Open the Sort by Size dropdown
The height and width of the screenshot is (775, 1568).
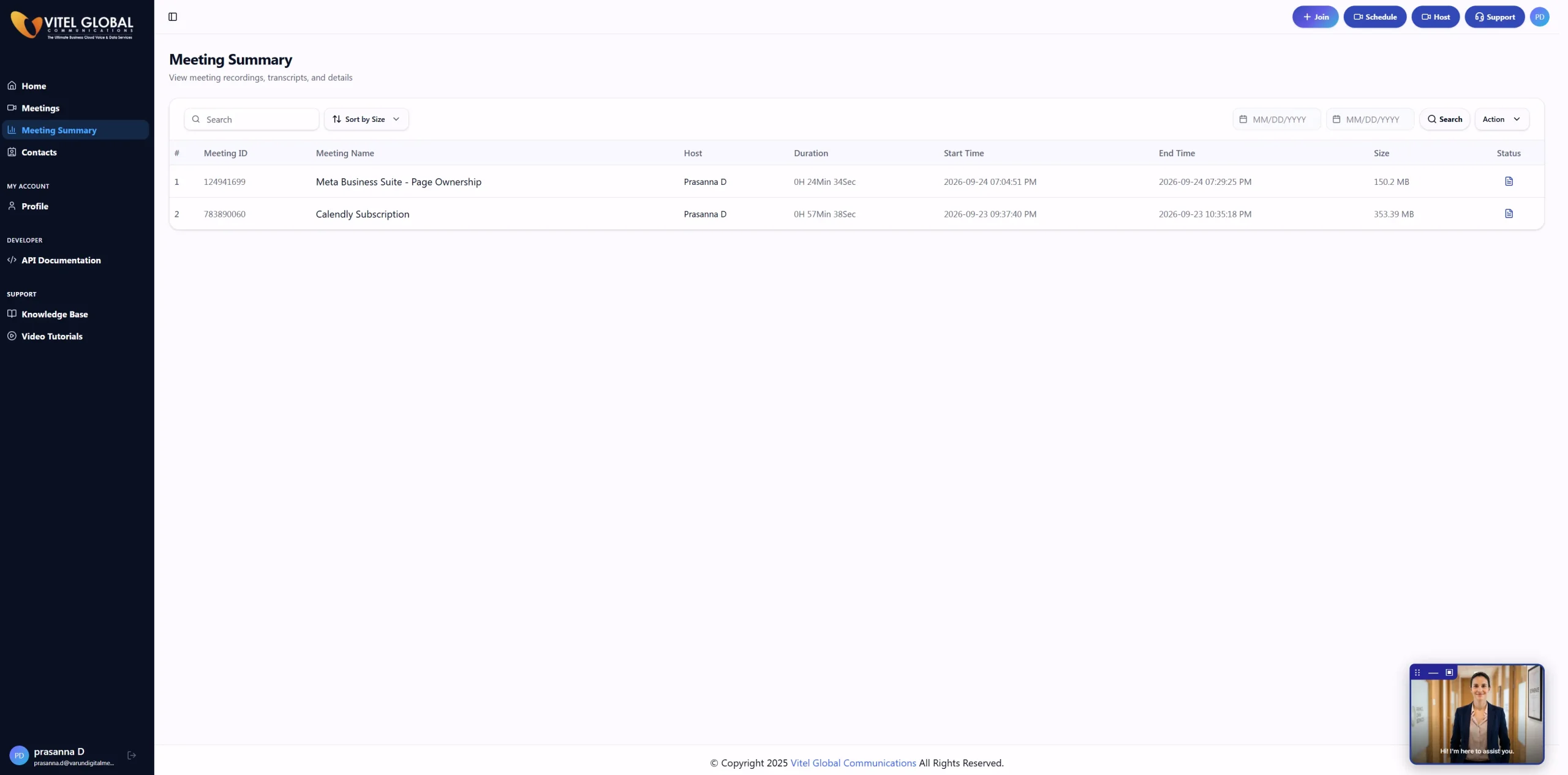coord(366,119)
